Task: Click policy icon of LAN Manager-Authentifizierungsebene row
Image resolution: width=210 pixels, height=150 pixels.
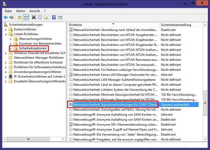Action: click(71, 80)
